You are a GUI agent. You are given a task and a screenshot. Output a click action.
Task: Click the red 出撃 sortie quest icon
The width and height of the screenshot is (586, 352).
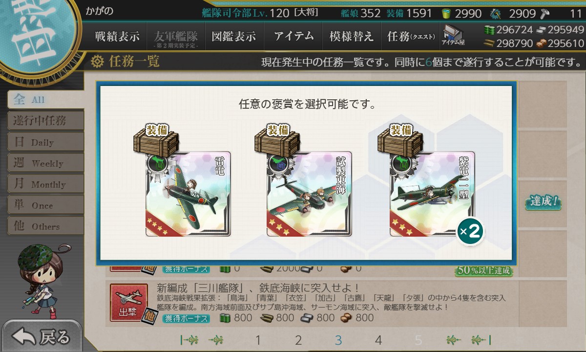128,303
